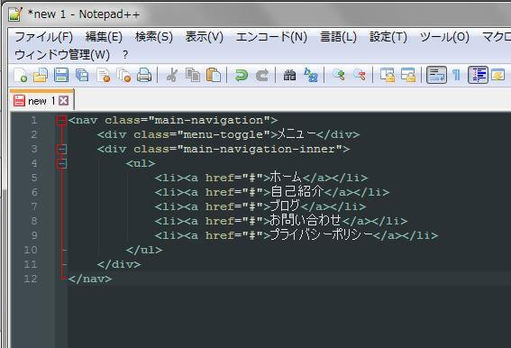Collapse main-navigation-inner div on line 3

tap(61, 150)
